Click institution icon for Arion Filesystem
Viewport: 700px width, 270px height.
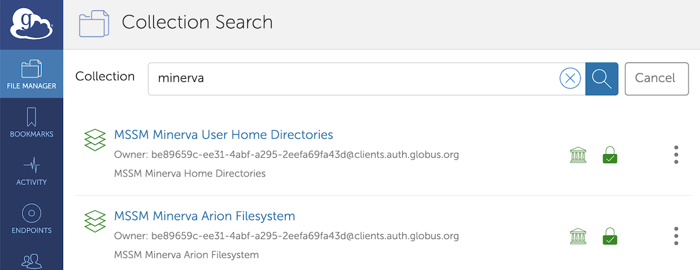(578, 236)
